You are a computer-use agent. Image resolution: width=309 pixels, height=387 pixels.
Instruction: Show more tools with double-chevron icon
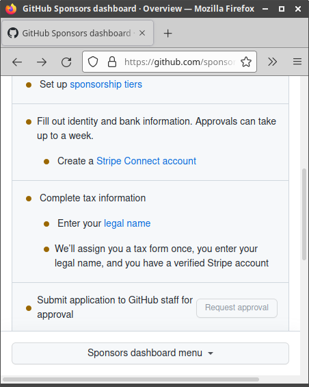(x=272, y=62)
